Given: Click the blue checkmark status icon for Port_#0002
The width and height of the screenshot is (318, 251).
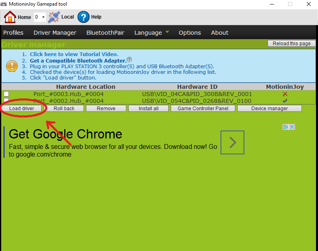Looking at the screenshot, I should point(285,100).
